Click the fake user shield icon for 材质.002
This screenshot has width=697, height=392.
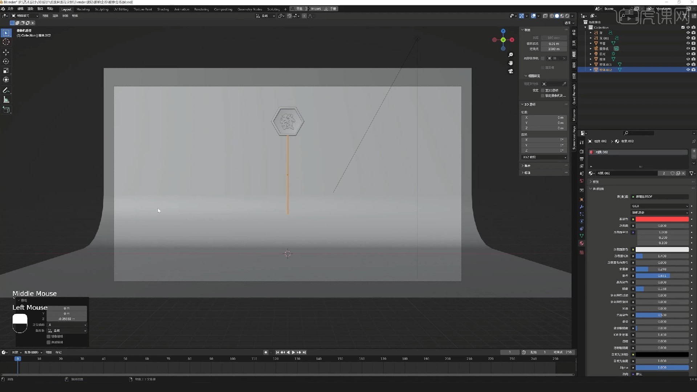(x=672, y=173)
